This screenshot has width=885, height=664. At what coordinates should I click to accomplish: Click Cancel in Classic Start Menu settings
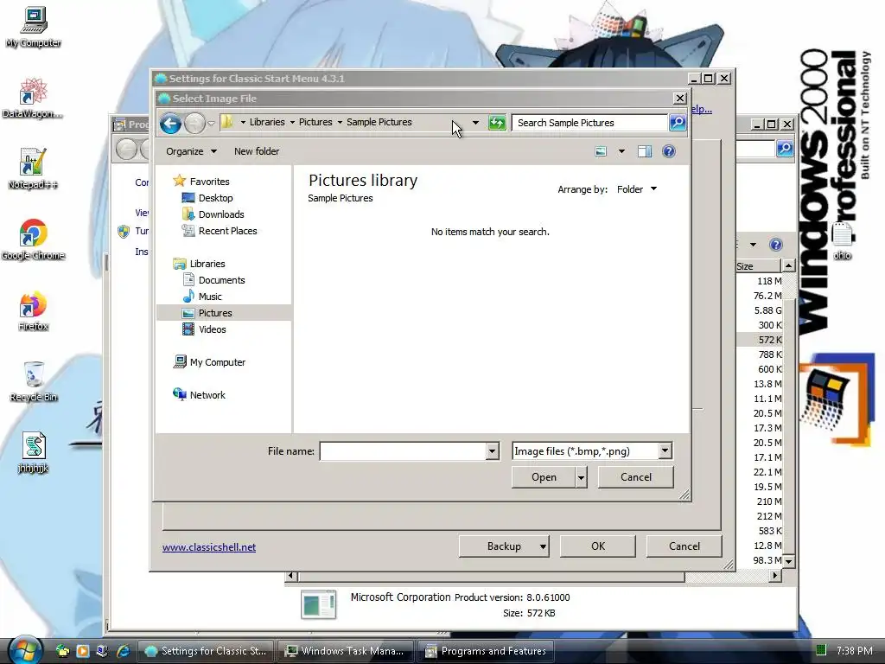click(684, 546)
